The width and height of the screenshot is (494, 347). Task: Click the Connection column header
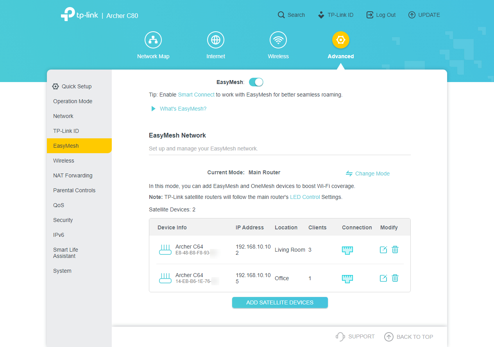(x=357, y=227)
